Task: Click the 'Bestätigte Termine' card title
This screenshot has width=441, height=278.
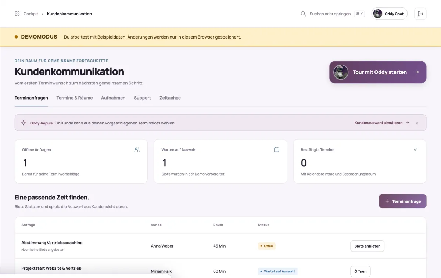Action: 318,150
